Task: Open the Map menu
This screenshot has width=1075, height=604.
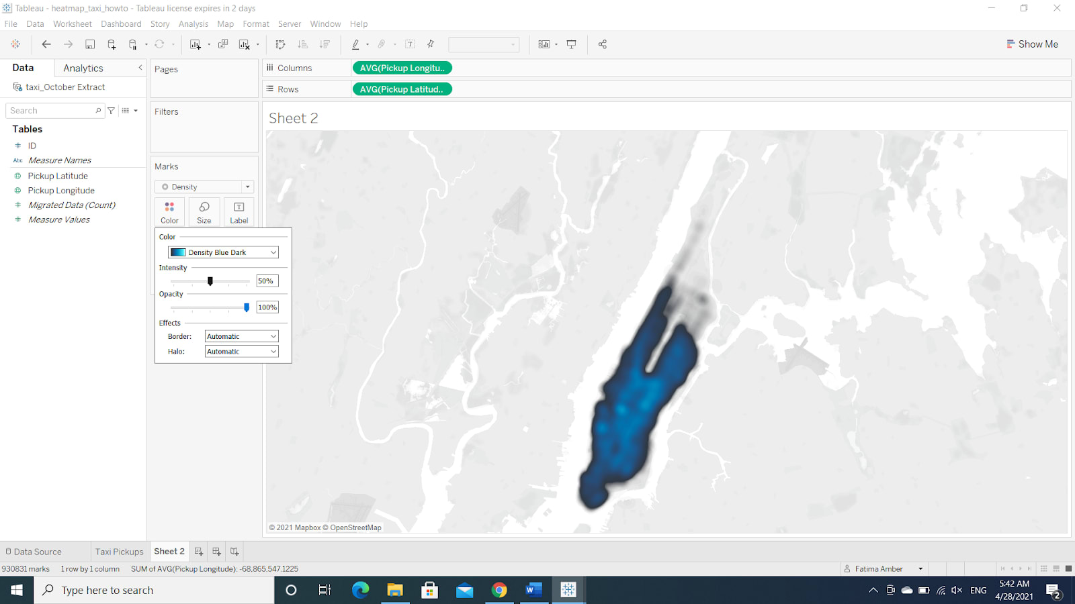Action: (x=225, y=23)
